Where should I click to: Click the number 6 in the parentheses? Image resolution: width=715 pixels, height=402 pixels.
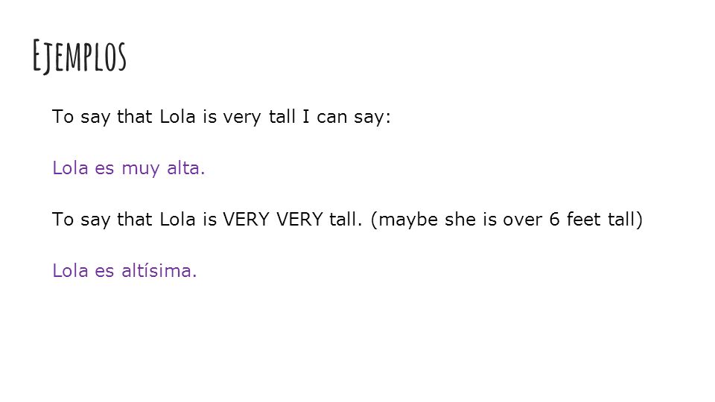(x=554, y=220)
